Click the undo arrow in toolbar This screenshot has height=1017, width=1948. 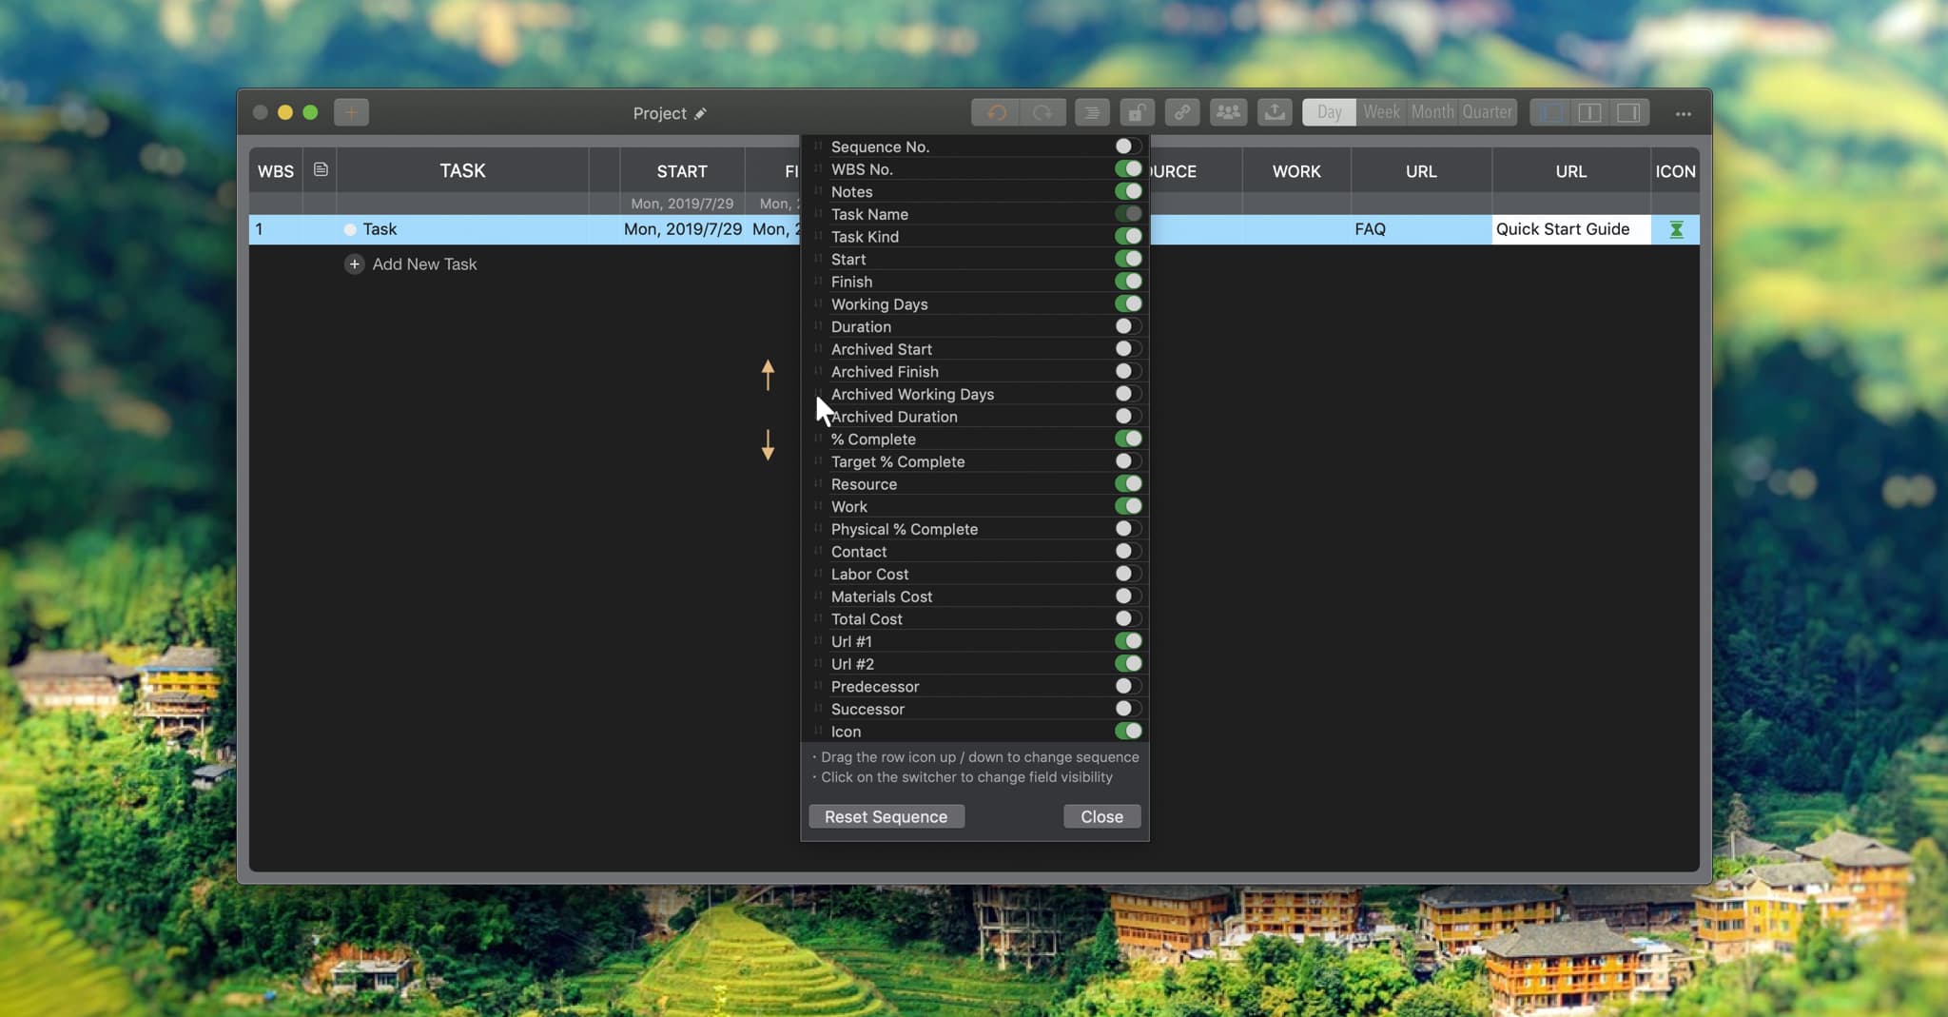point(996,112)
